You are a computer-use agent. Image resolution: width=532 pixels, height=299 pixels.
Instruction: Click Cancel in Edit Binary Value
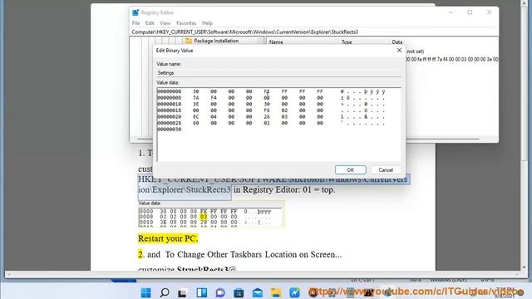(x=386, y=169)
